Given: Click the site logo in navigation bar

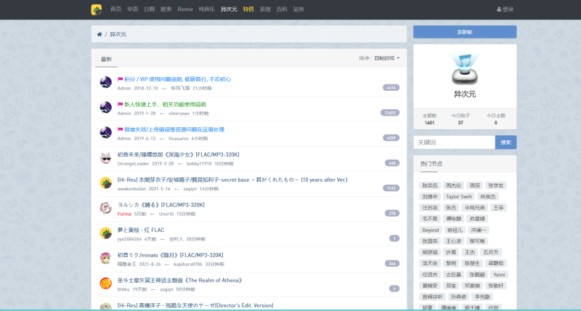Looking at the screenshot, I should coord(97,9).
